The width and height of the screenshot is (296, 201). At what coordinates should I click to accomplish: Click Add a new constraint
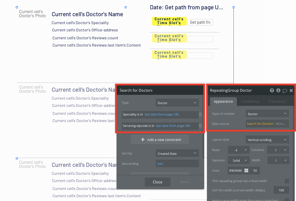pyautogui.click(x=160, y=139)
